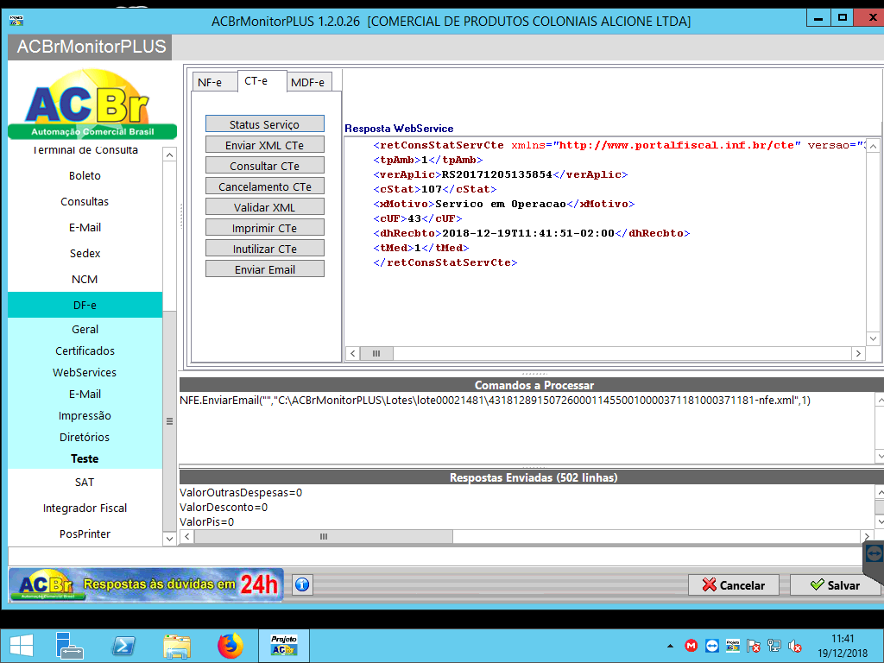Select Projeto ACBr taskbar app
Screen dimensions: 884x663
283,646
